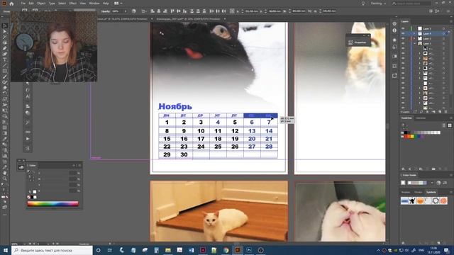454x255 pixels.
Task: Open the Export icon in the right dock
Action: [394, 76]
